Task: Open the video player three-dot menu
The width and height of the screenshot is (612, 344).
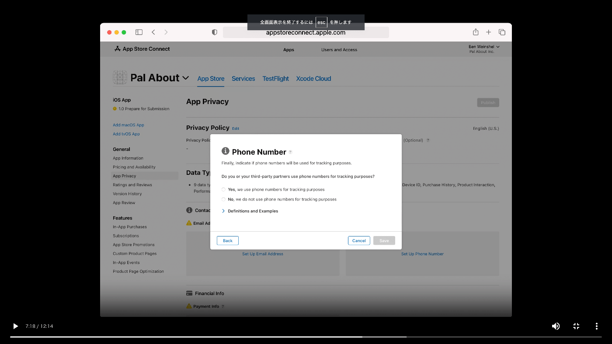Action: (596, 326)
